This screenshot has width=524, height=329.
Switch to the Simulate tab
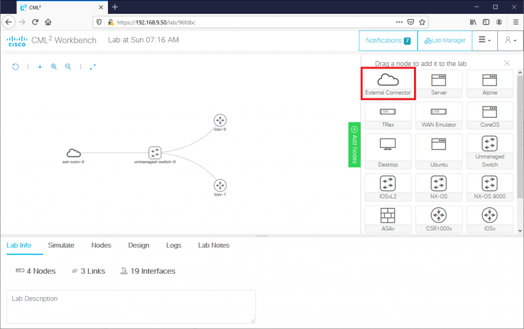61,245
